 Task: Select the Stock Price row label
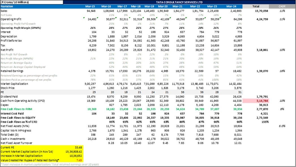(8, 88)
